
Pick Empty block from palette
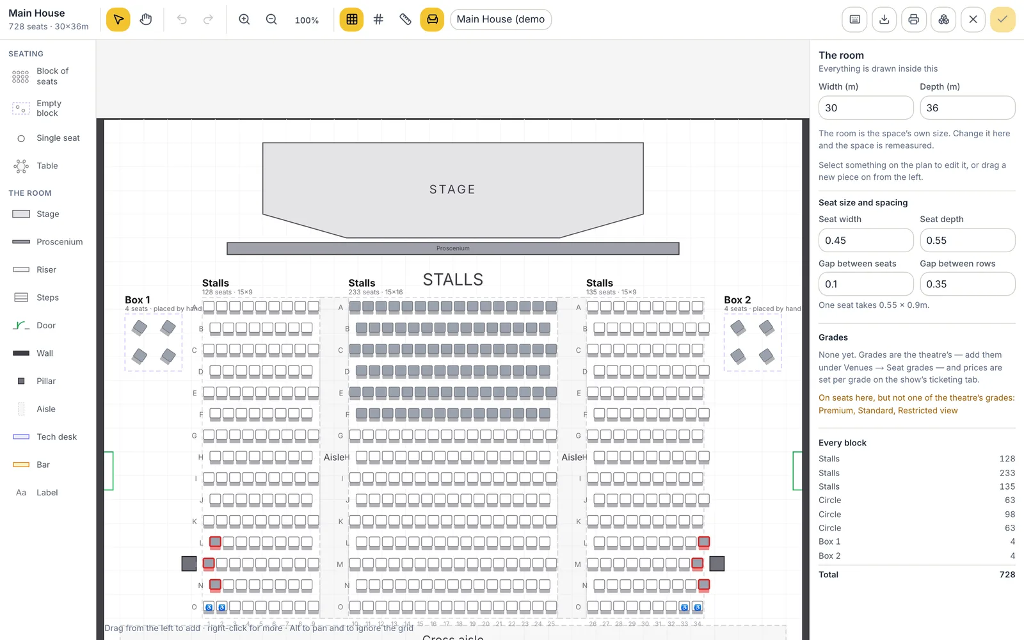pos(48,108)
